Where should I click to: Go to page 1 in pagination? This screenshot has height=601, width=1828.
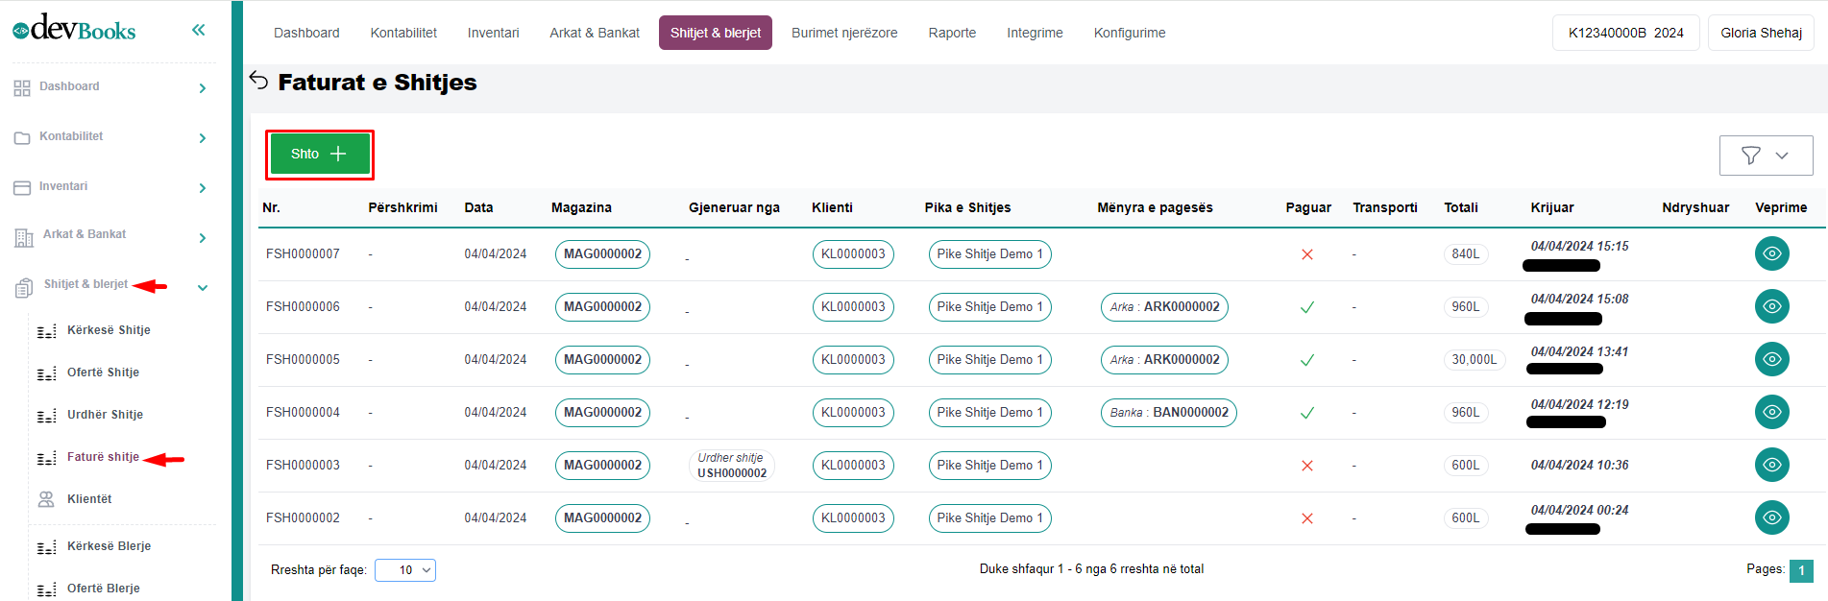[1800, 570]
